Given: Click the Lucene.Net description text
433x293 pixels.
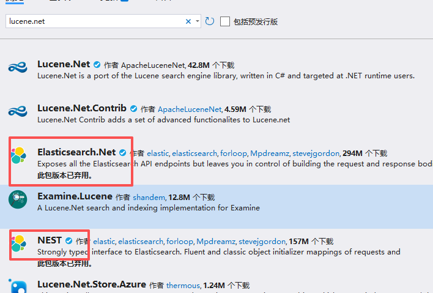Looking at the screenshot, I should pyautogui.click(x=226, y=76).
